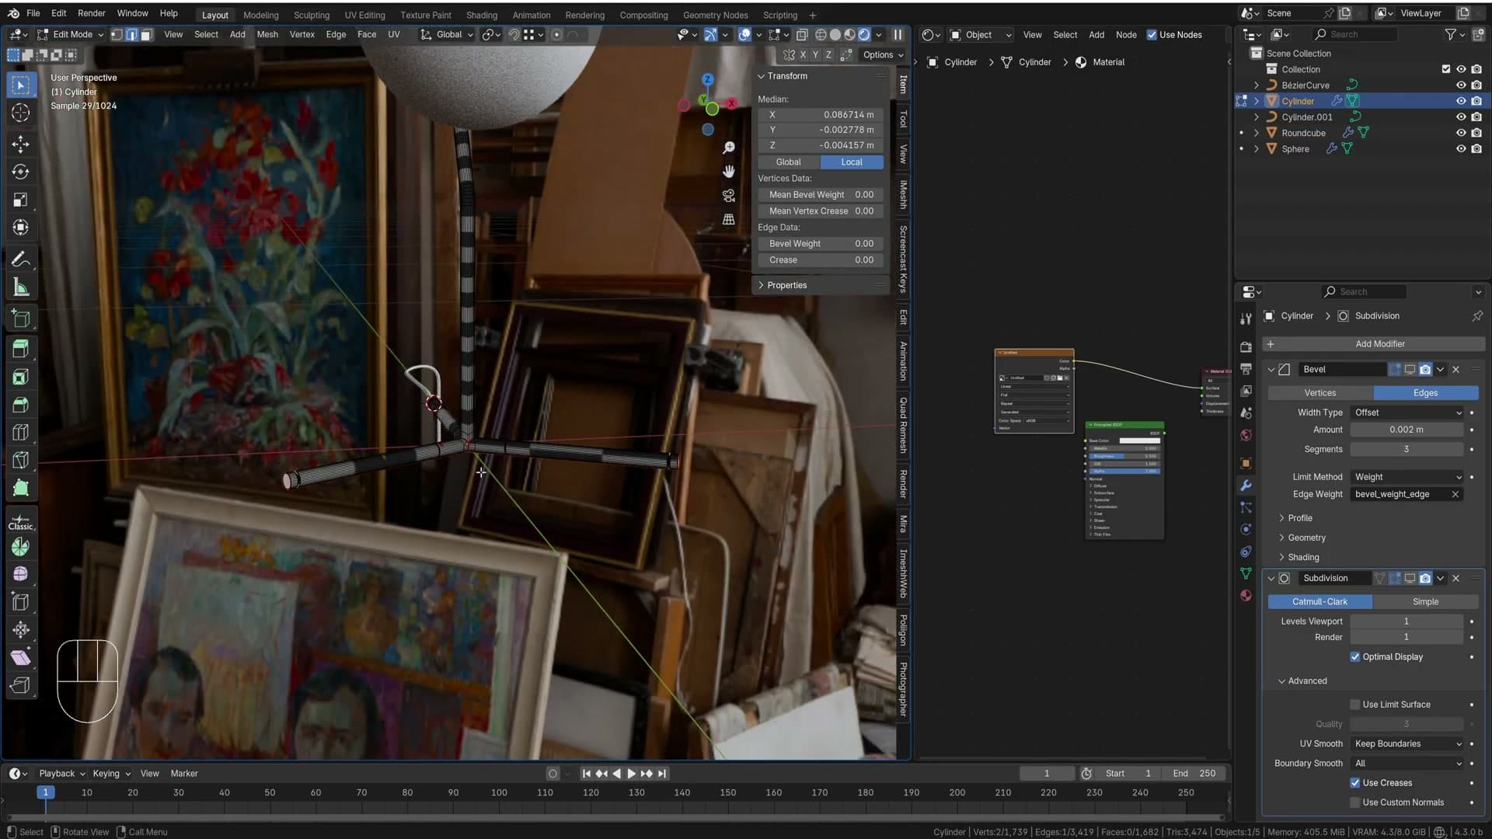Click the viewport zoom magnifier icon

[x=729, y=148]
